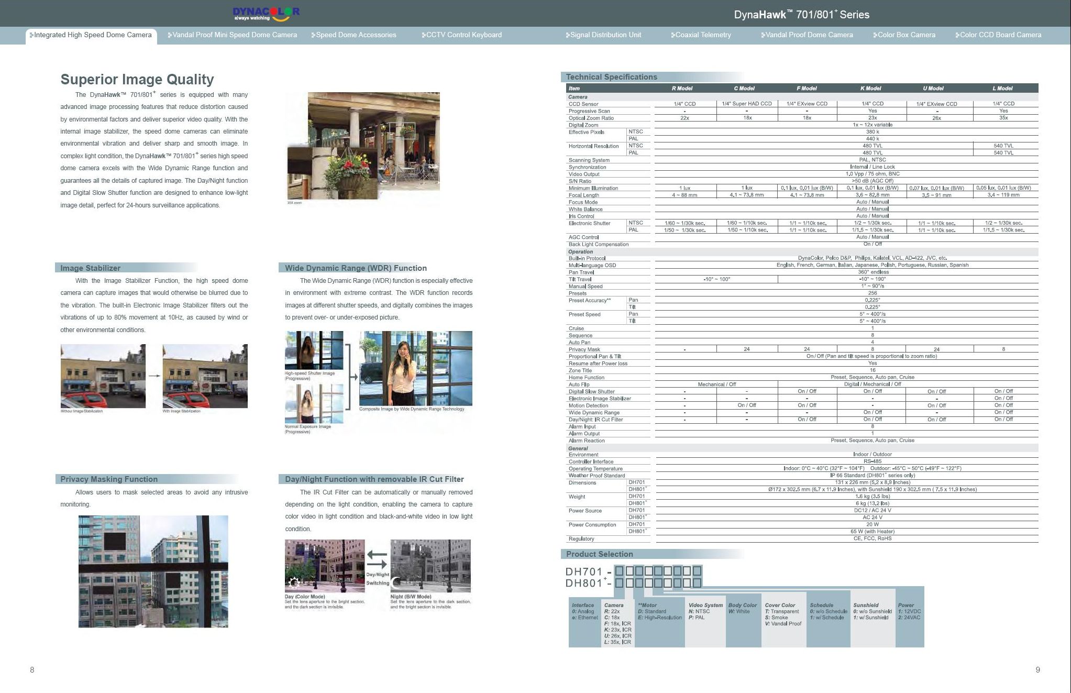Click the Camera options box
The height and width of the screenshot is (693, 1071).
618,622
